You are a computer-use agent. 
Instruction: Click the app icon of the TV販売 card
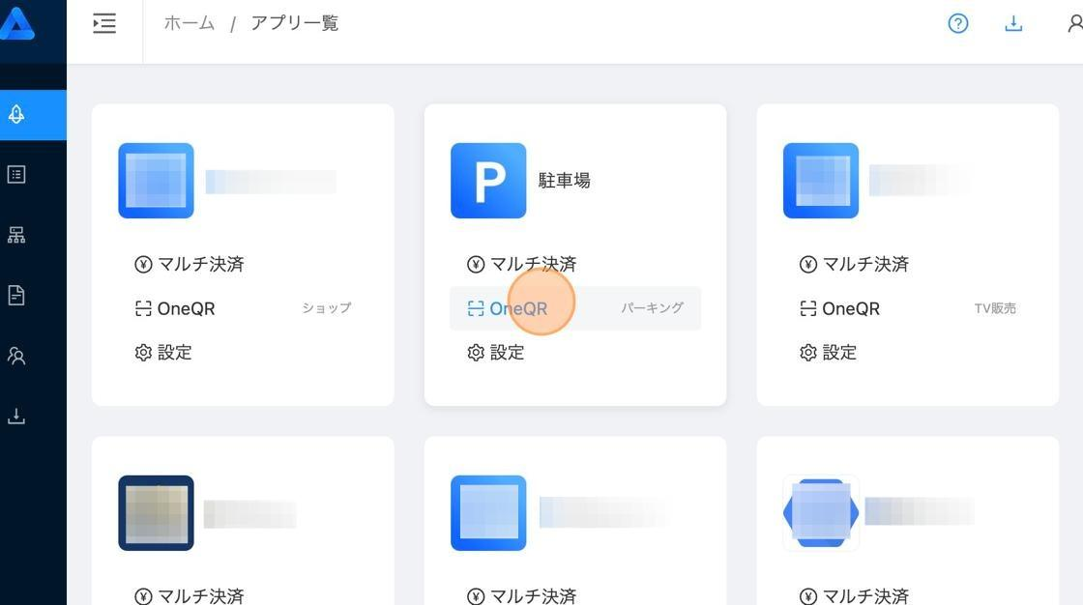click(x=821, y=181)
